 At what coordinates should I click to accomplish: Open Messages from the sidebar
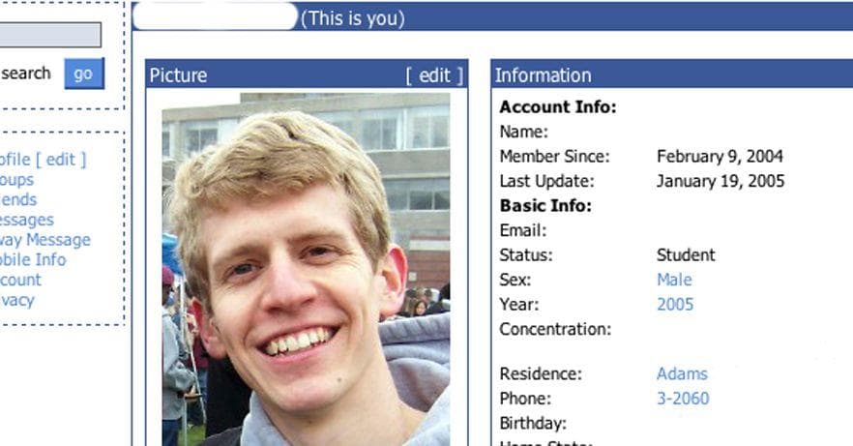(27, 220)
